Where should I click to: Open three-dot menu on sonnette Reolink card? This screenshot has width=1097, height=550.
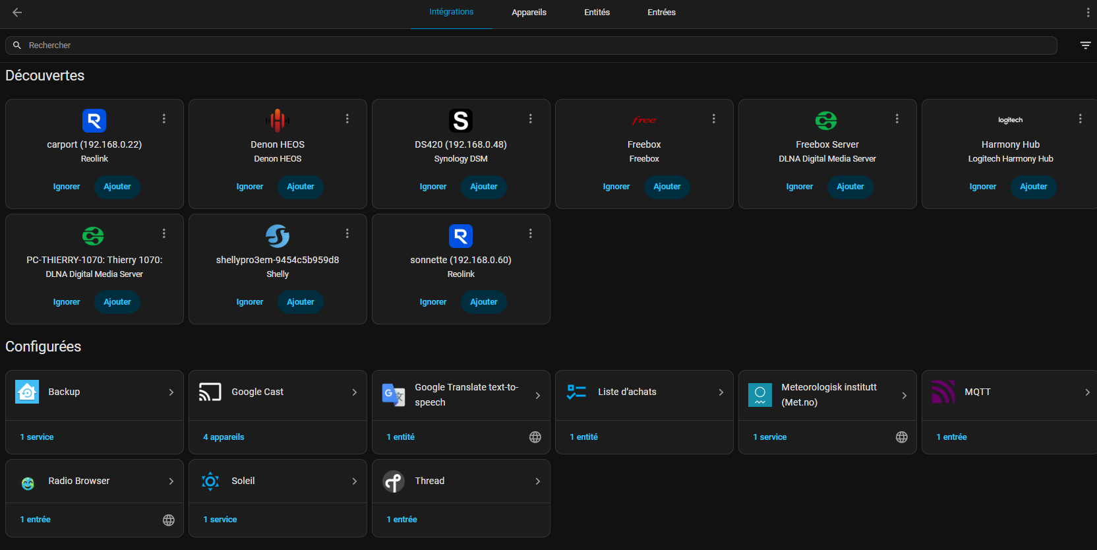pos(530,233)
